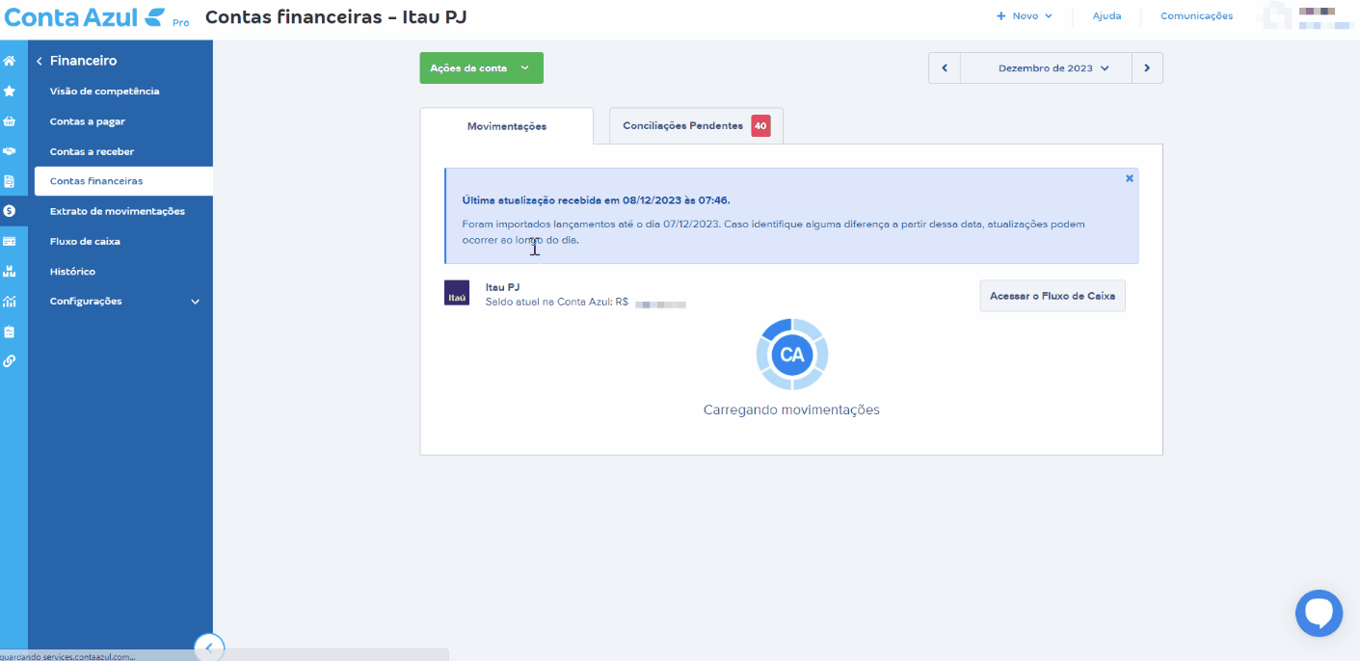Open the chart reports icon in the sidebar
The width and height of the screenshot is (1360, 661).
(x=9, y=301)
